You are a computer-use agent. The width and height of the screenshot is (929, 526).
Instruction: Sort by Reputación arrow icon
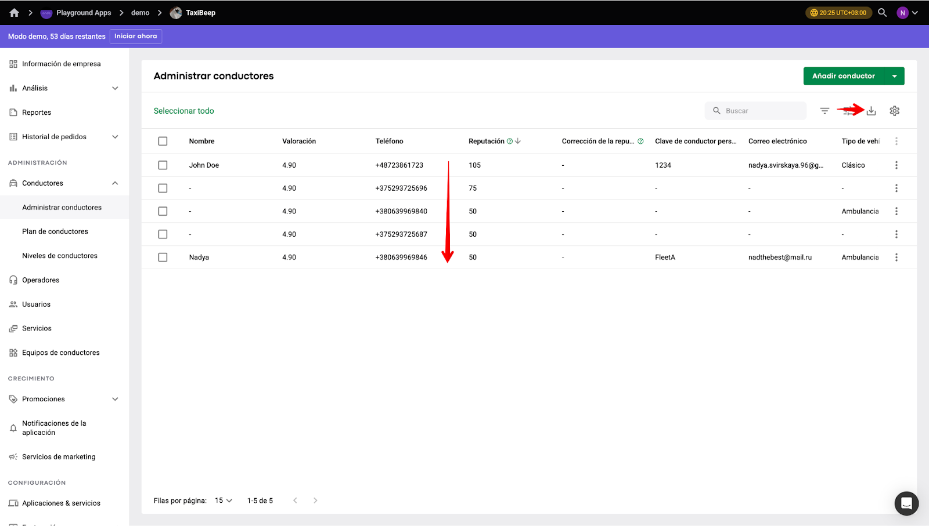tap(518, 141)
